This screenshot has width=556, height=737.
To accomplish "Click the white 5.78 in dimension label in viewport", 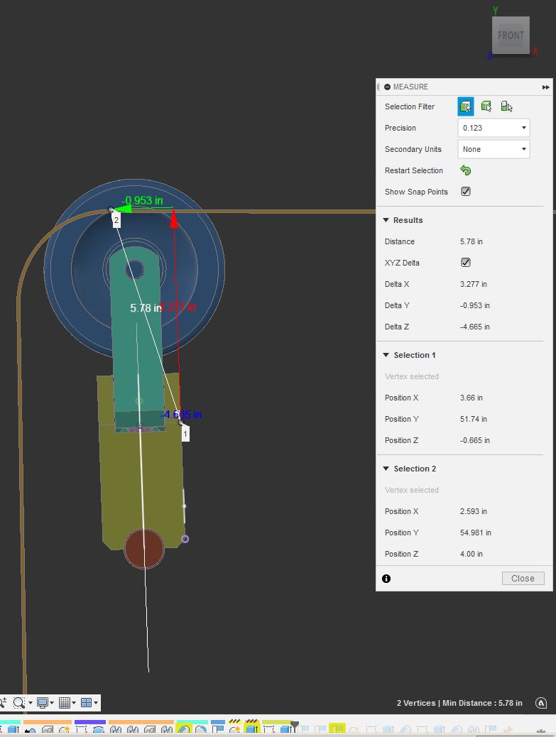I will pyautogui.click(x=146, y=308).
